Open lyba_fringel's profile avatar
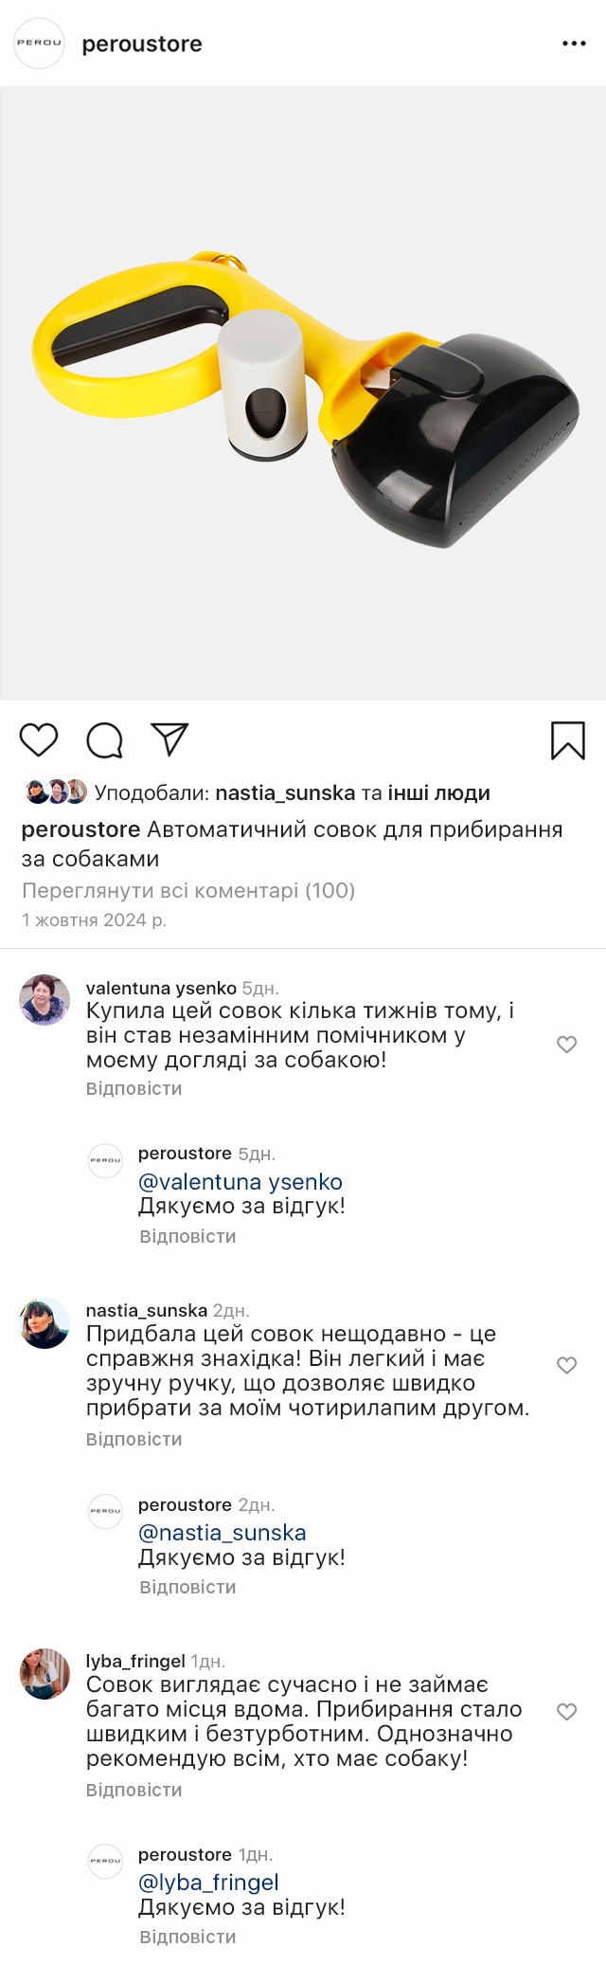This screenshot has height=1965, width=606. pos(45,1674)
